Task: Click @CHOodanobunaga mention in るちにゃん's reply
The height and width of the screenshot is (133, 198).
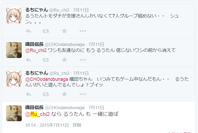Action: coord(47,79)
